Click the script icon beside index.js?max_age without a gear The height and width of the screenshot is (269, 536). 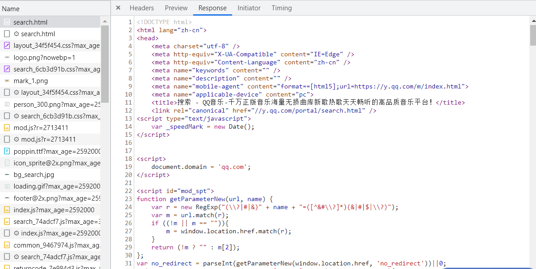7,210
